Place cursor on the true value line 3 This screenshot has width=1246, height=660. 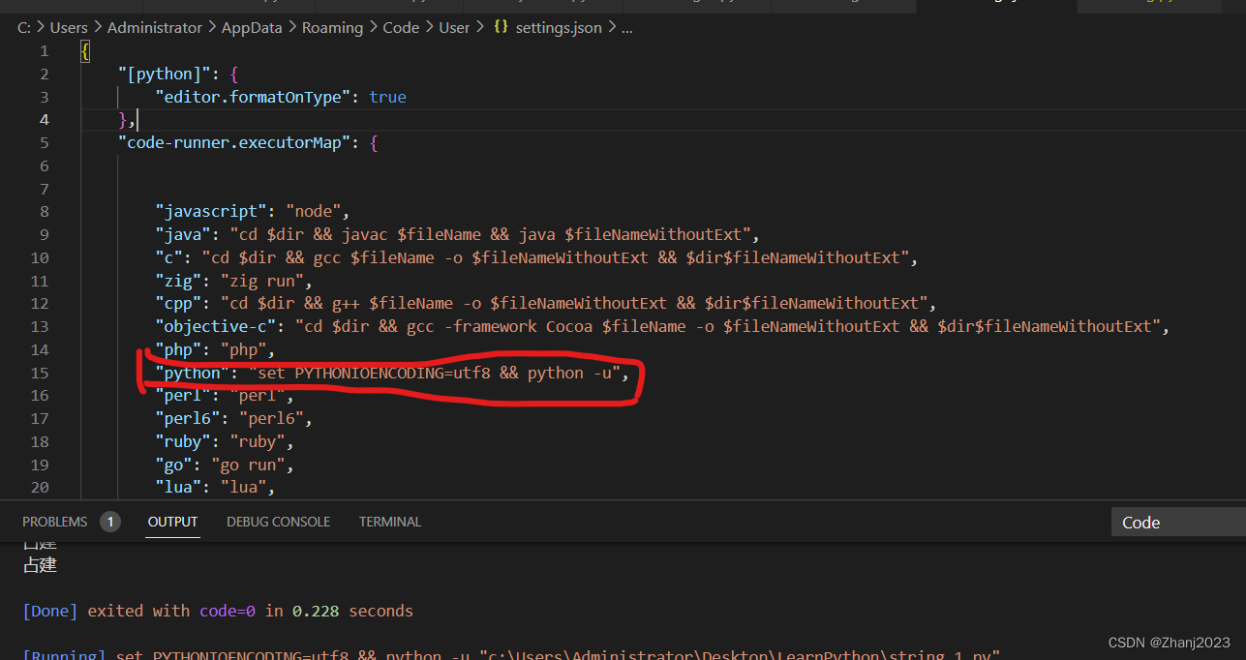click(x=387, y=96)
